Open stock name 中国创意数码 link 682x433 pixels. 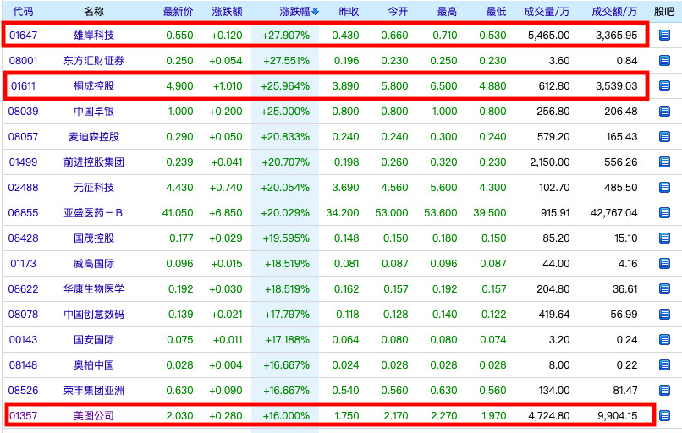94,314
